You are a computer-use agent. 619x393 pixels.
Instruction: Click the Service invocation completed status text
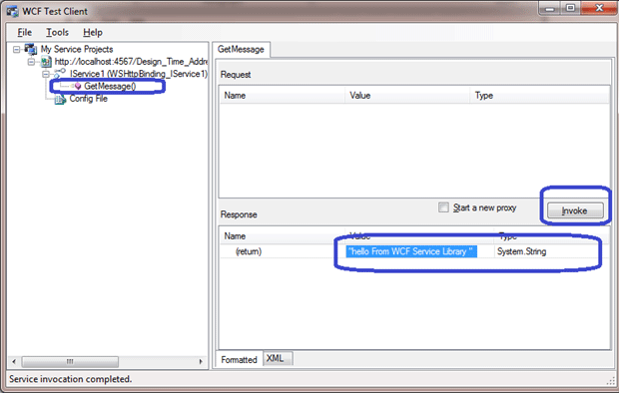pyautogui.click(x=70, y=379)
